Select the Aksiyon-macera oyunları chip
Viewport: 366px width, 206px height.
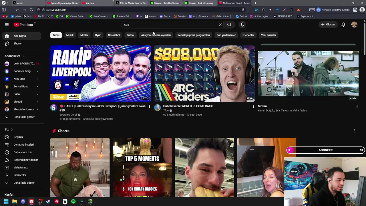tap(156, 35)
